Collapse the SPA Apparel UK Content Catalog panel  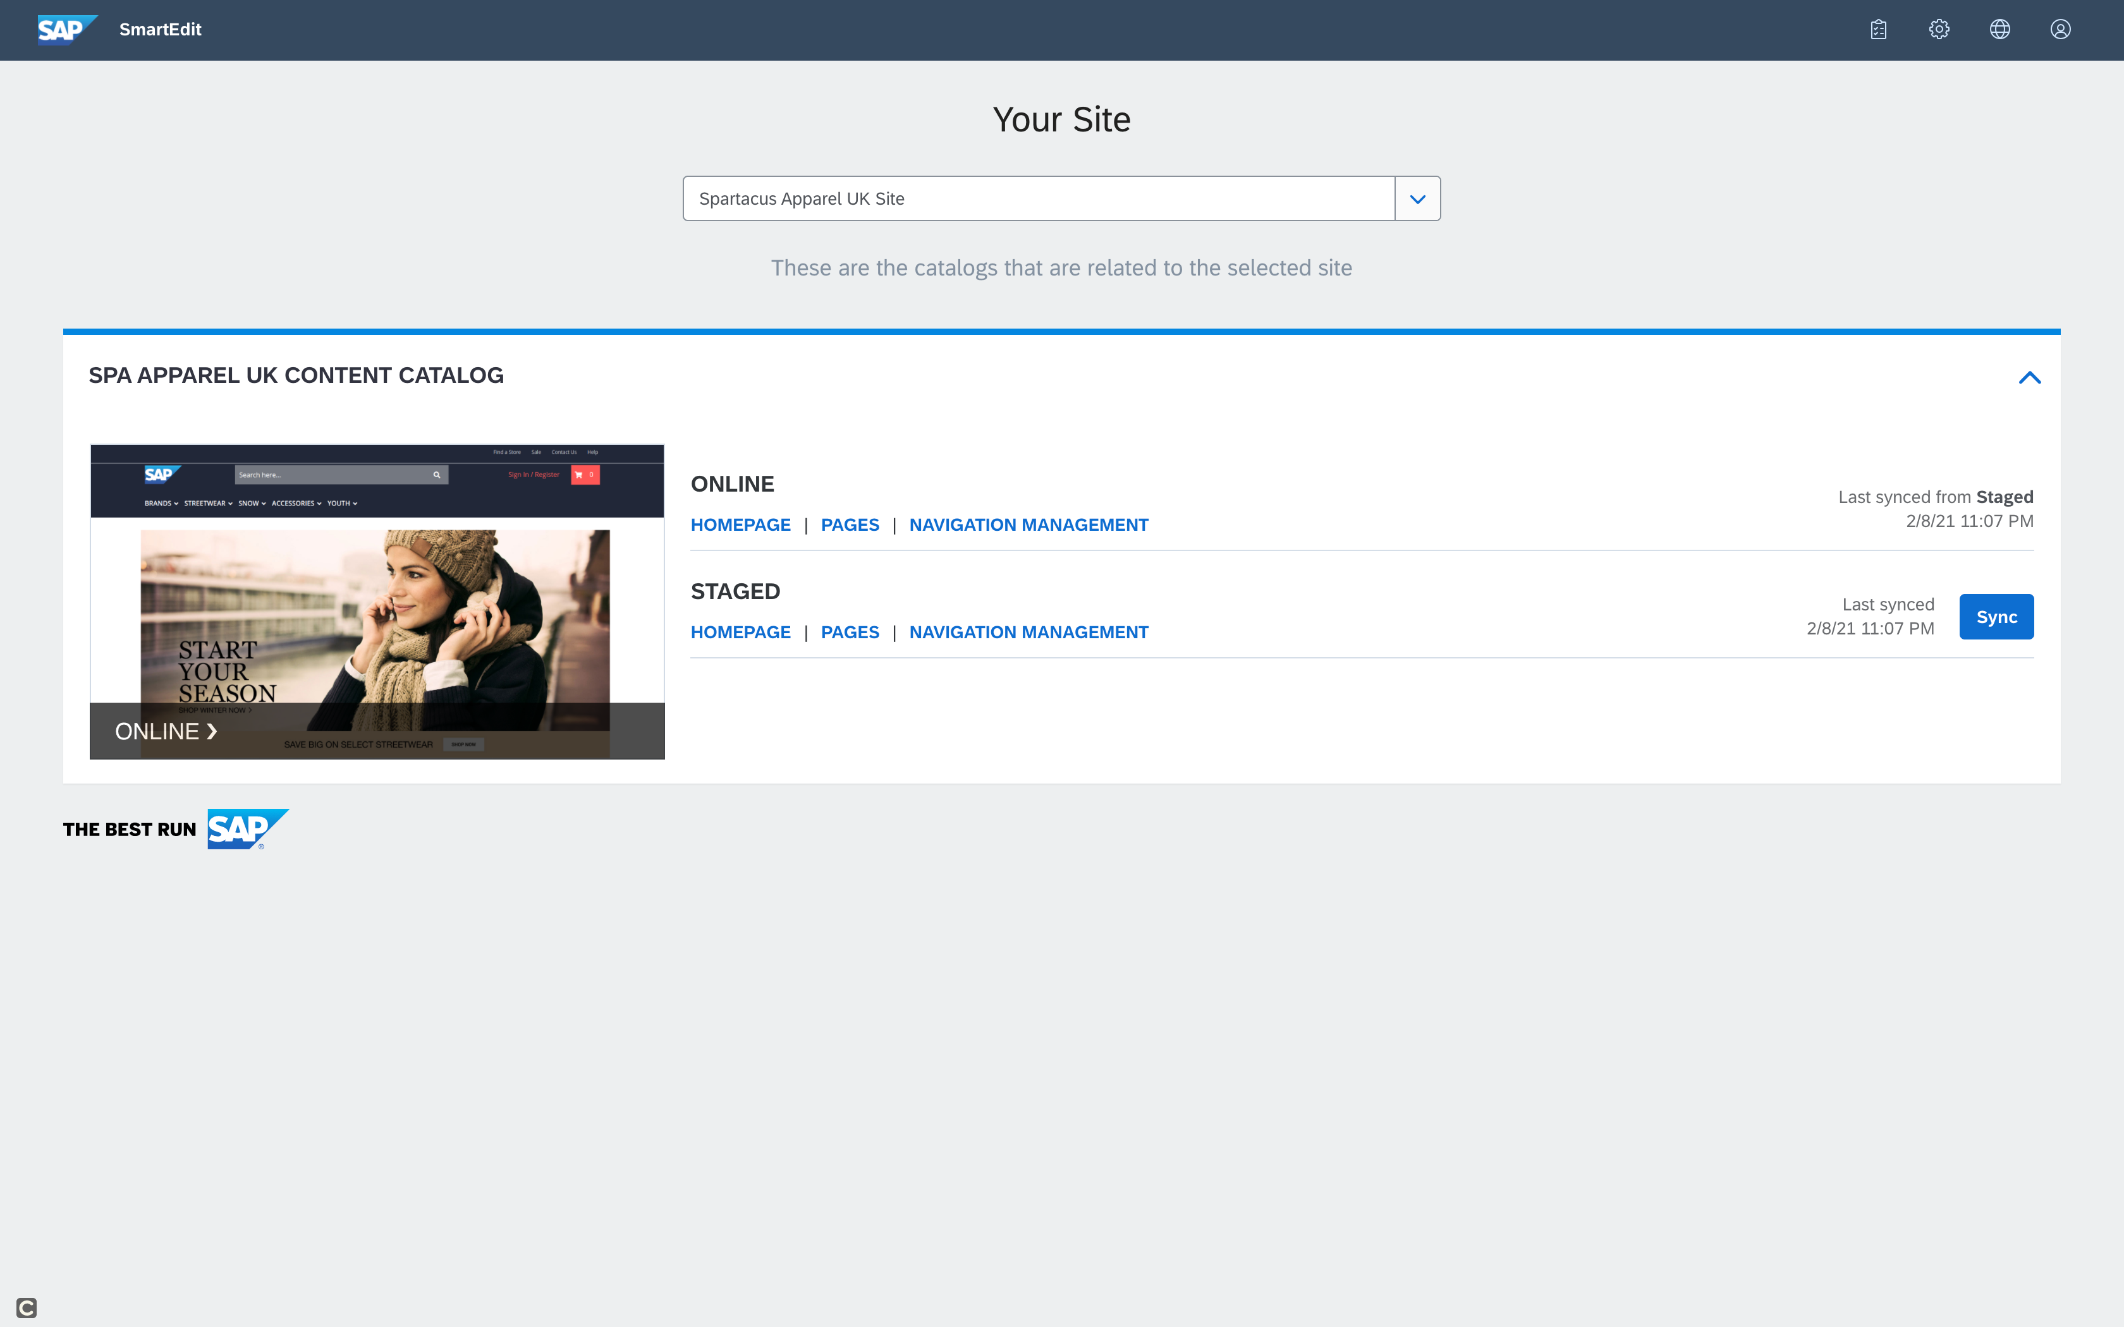click(2030, 377)
